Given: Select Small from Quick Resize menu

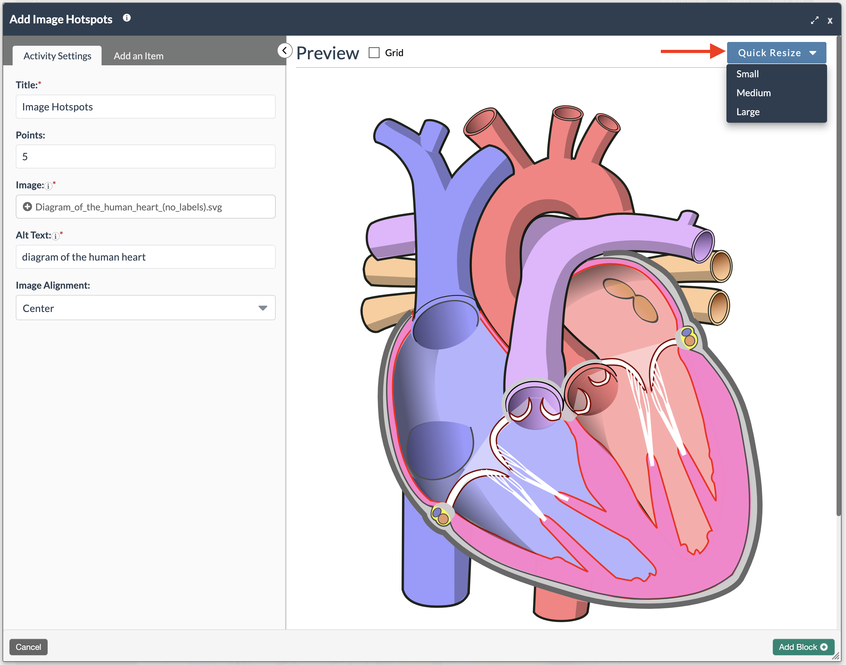Looking at the screenshot, I should click(x=747, y=74).
